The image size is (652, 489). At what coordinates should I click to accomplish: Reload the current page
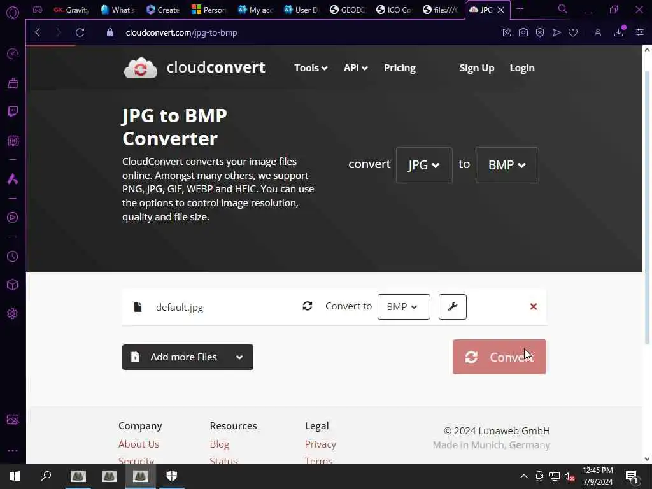click(x=80, y=32)
